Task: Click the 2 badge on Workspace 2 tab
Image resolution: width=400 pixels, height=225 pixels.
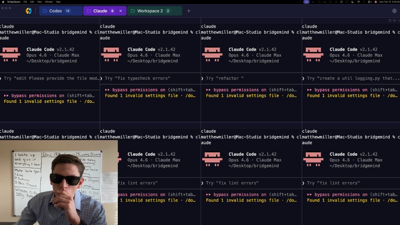Action: 168,11
